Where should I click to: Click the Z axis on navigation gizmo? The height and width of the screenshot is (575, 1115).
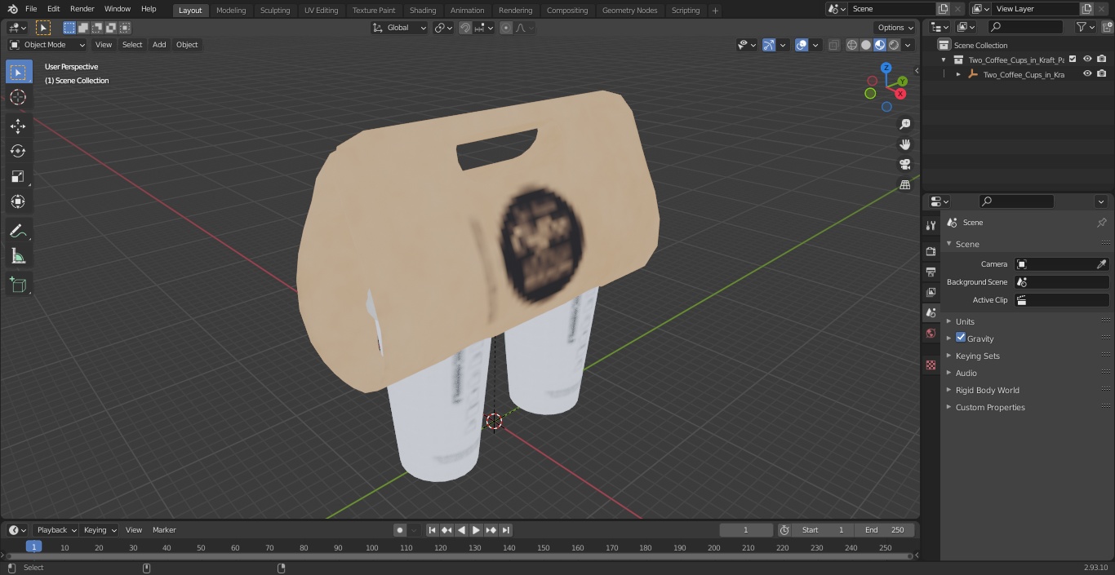click(x=886, y=68)
